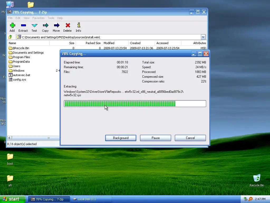Sort by Size column header
This screenshot has width=270, height=203.
[x=63, y=43]
